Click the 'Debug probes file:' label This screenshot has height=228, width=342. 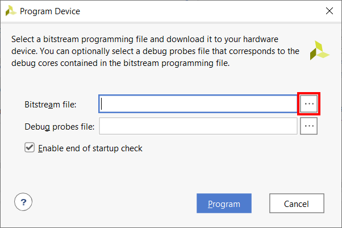pos(60,127)
